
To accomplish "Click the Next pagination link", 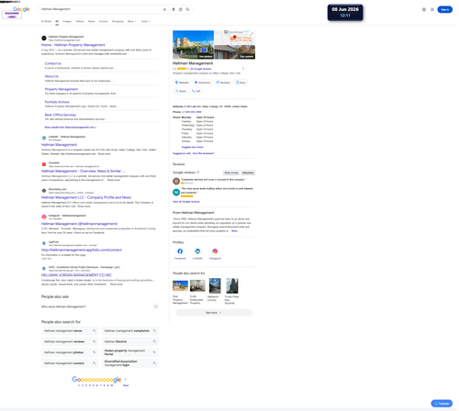I will pos(126,385).
